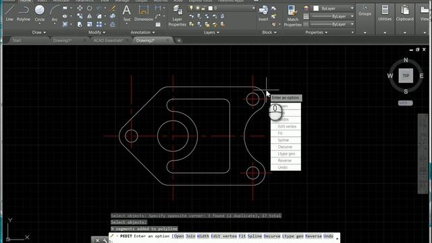
Task: Select the Fillet tool in Modify panel
Action: point(99,16)
